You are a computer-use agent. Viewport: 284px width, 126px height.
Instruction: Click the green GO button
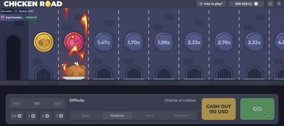(x=257, y=109)
